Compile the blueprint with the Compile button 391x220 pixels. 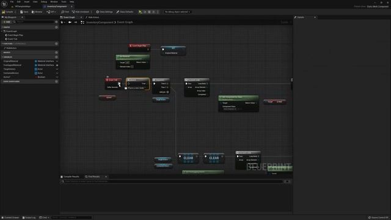point(8,12)
